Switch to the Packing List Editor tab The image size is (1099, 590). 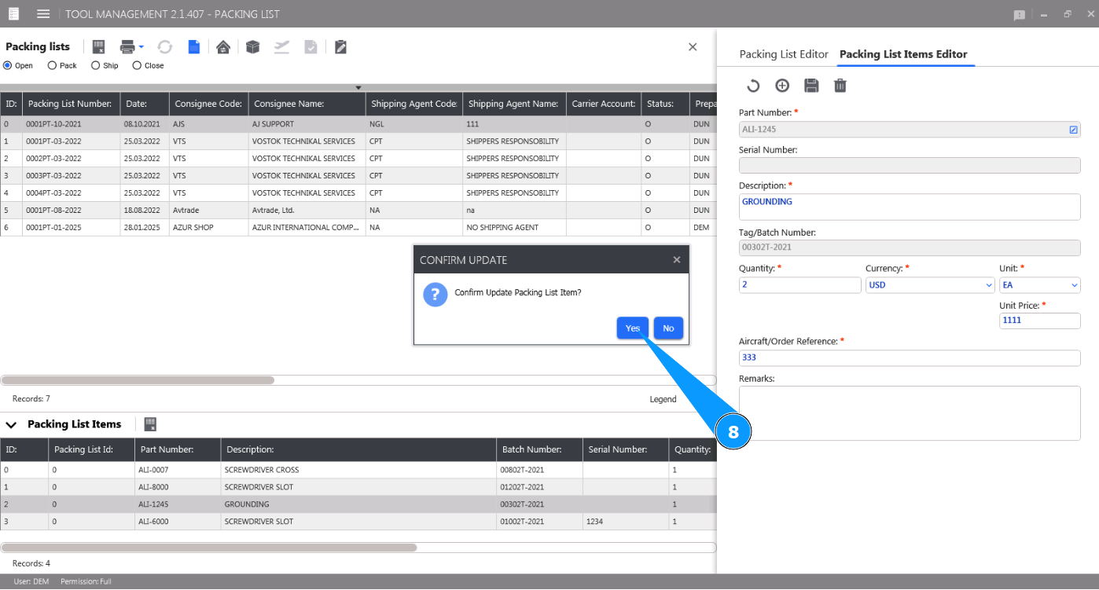[784, 54]
